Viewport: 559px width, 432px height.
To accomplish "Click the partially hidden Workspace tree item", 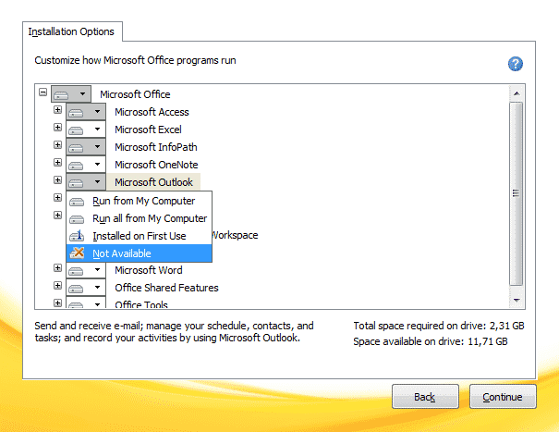I will click(235, 235).
